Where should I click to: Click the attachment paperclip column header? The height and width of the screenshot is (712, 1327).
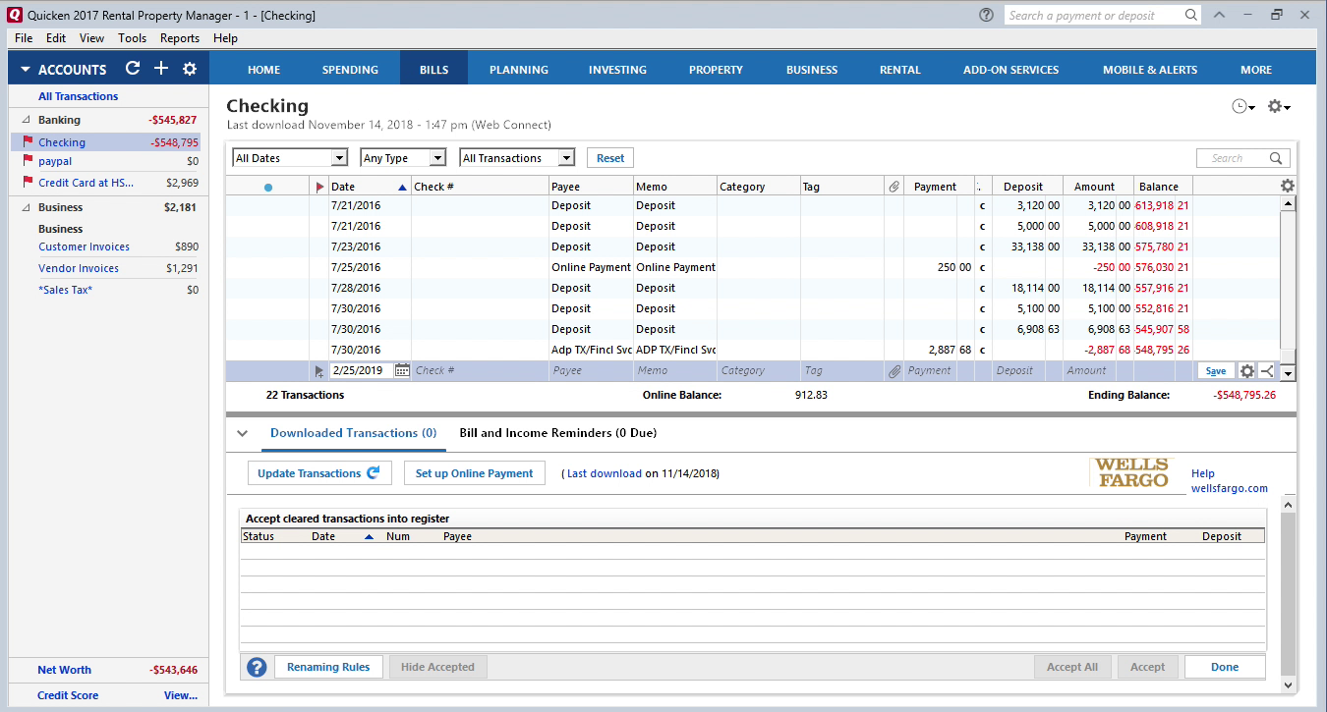click(894, 187)
